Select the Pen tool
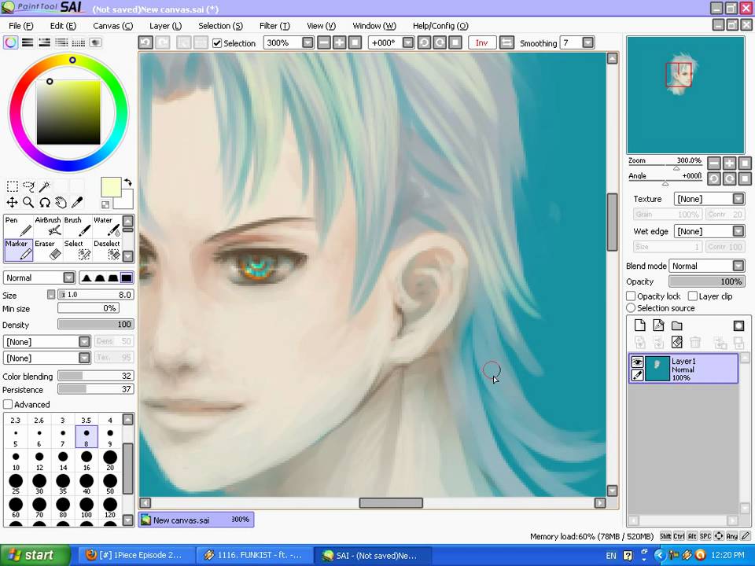This screenshot has height=566, width=755. pos(18,226)
